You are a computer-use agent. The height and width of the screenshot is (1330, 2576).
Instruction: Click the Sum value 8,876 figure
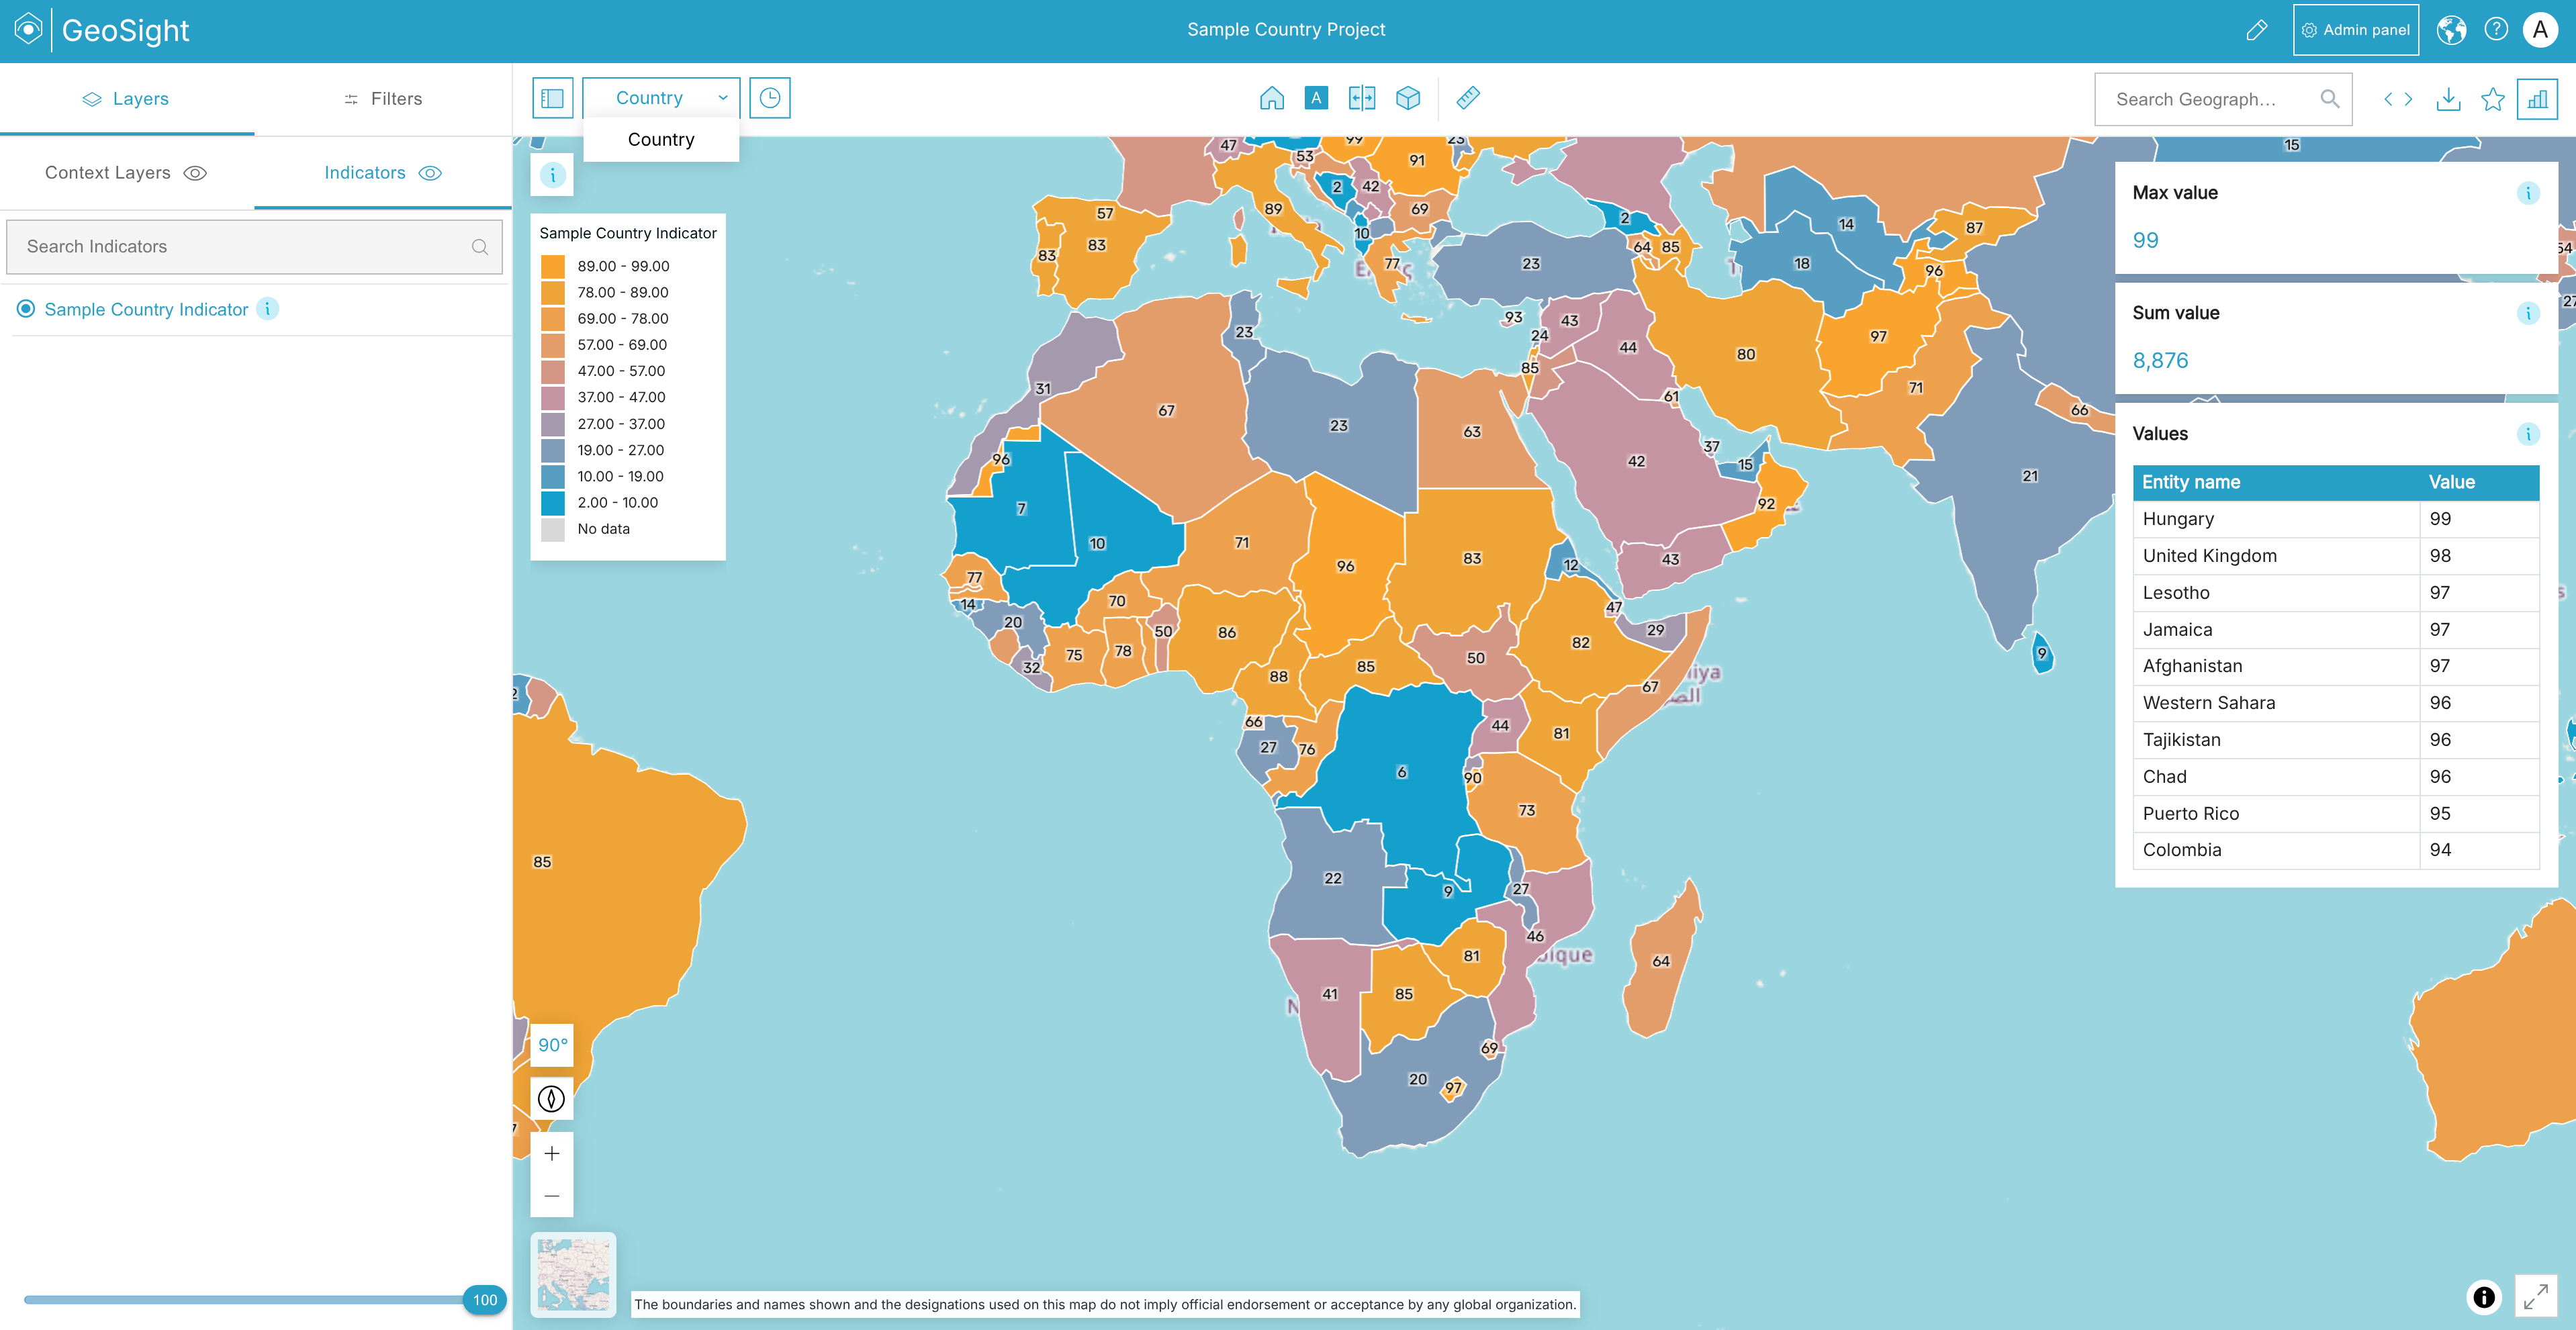(2160, 361)
